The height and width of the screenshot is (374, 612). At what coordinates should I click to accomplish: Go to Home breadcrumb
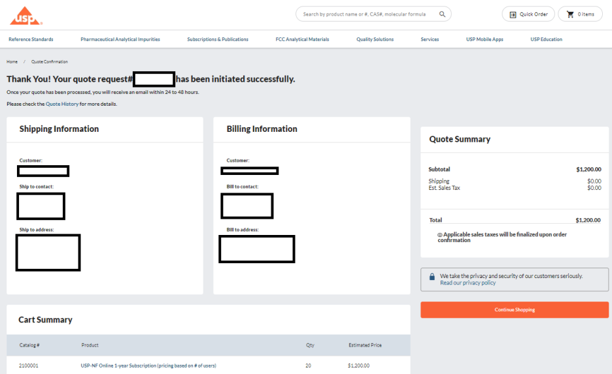[12, 61]
